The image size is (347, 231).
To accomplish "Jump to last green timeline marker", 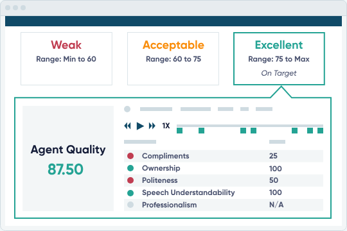I will [x=320, y=131].
